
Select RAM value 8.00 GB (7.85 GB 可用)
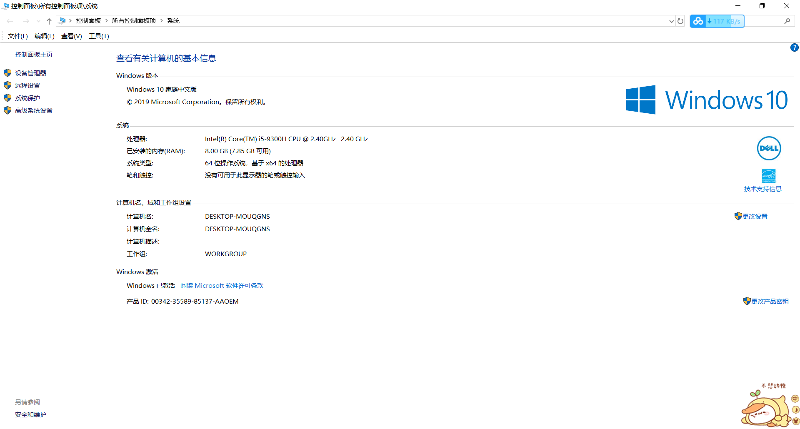(238, 151)
